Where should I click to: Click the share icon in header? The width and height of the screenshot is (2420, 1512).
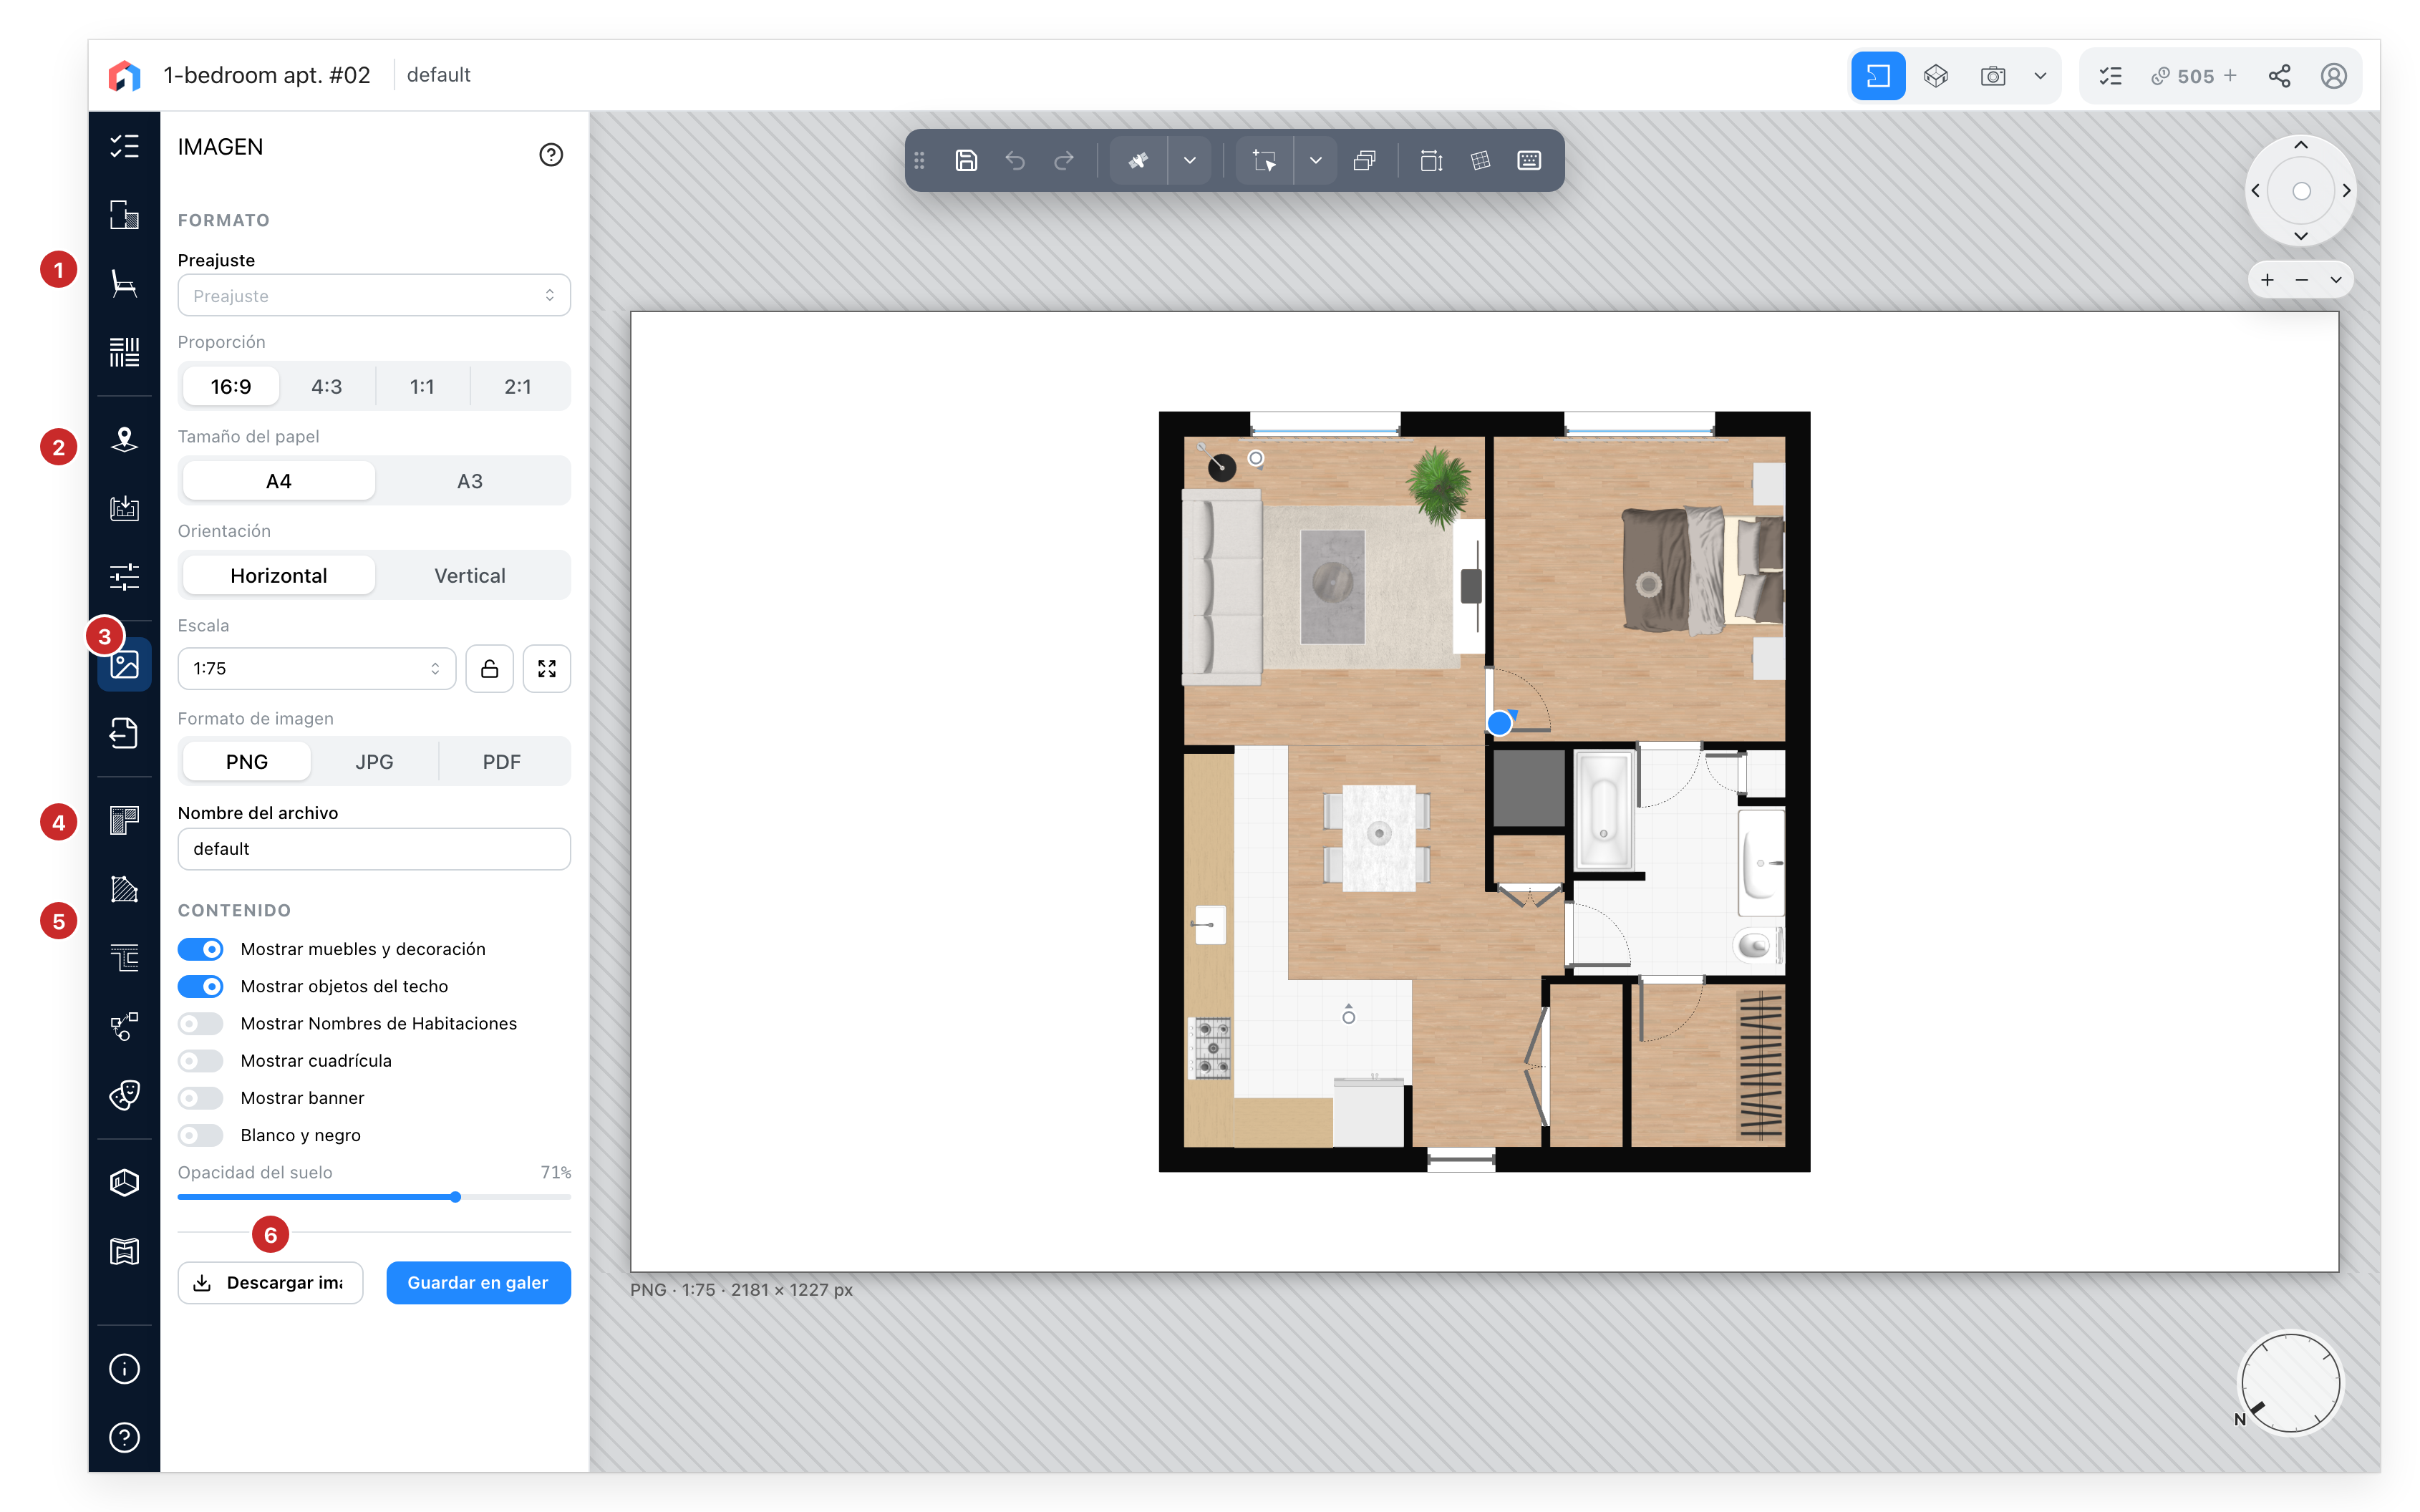(x=2279, y=76)
